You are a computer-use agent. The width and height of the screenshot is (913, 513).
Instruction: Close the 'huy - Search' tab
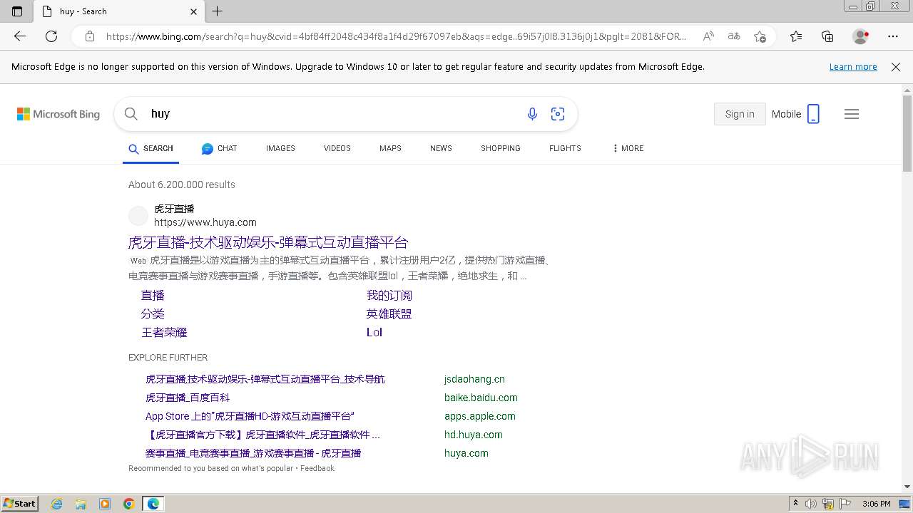(x=194, y=11)
